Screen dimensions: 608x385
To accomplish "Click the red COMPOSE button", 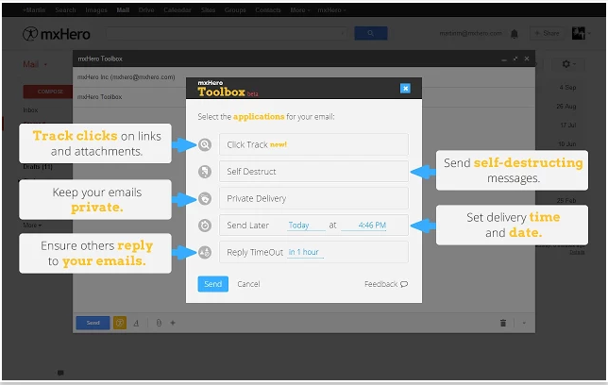I will click(x=50, y=92).
